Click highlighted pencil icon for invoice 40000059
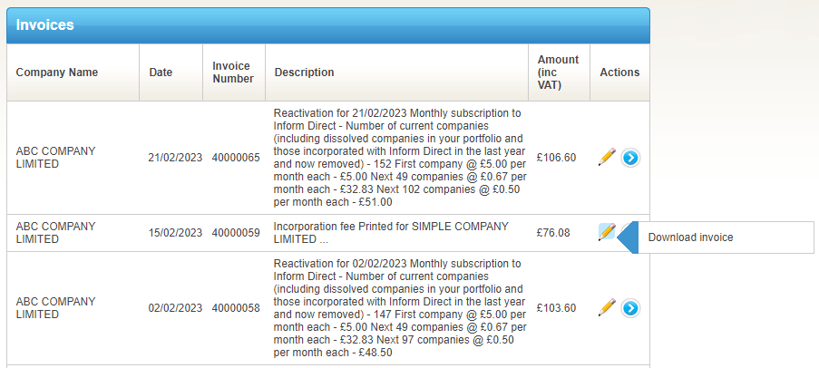819x368 pixels. pyautogui.click(x=607, y=232)
